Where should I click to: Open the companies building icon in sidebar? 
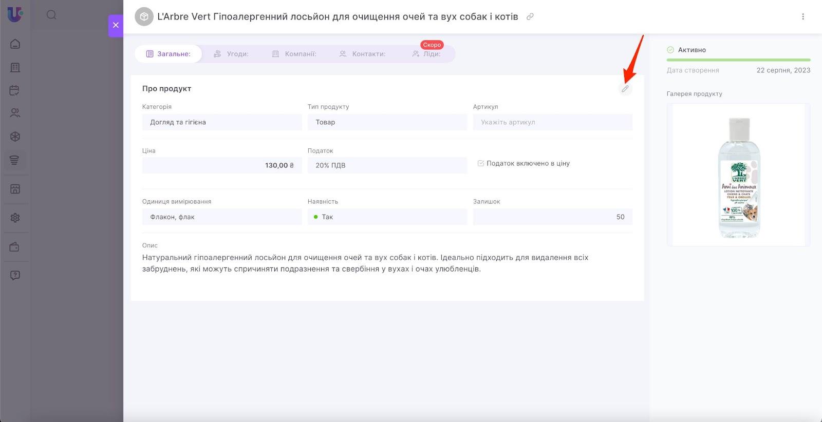click(15, 67)
